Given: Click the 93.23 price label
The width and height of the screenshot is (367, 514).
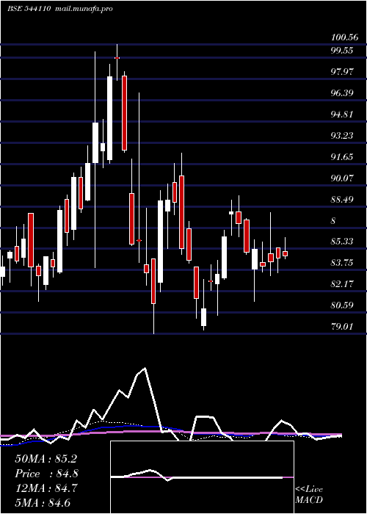Looking at the screenshot, I should [342, 135].
